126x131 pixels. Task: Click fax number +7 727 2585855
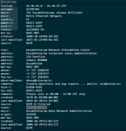(x=37, y=77)
